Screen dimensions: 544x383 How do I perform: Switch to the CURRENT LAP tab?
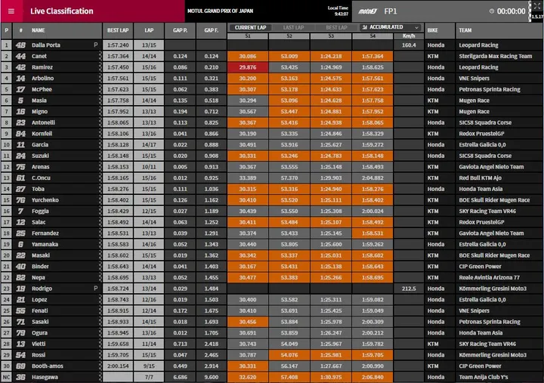(x=250, y=27)
